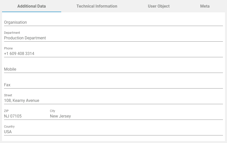Select the empty Fax input field
This screenshot has width=227, height=143.
tap(113, 85)
